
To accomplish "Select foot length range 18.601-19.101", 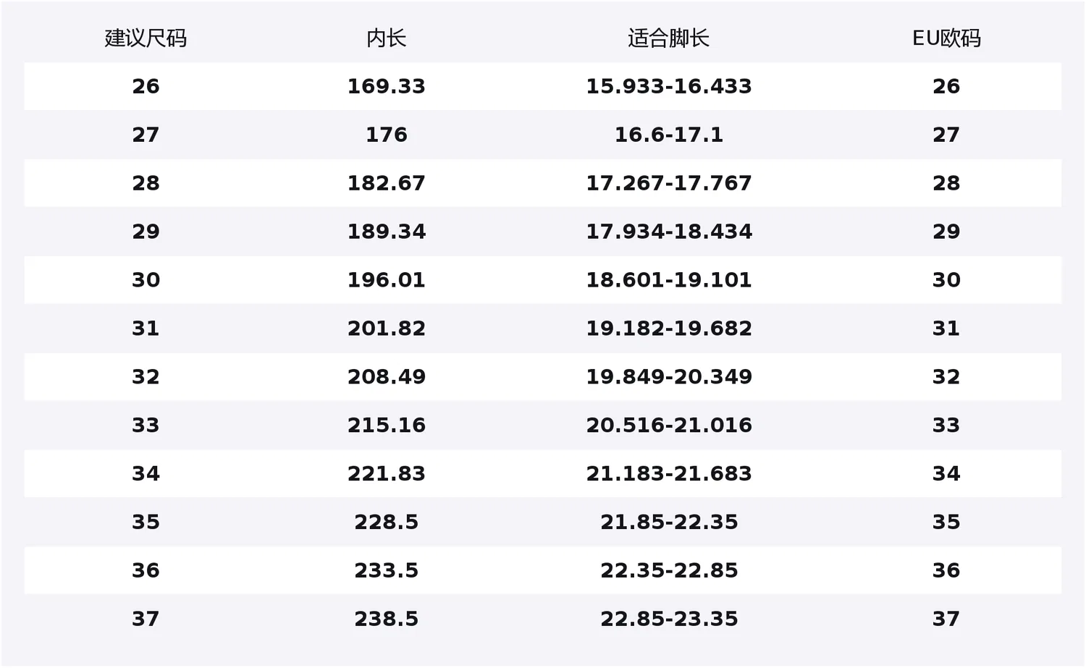I will [668, 280].
